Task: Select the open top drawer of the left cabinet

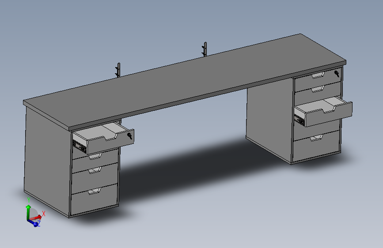Action: (103, 138)
